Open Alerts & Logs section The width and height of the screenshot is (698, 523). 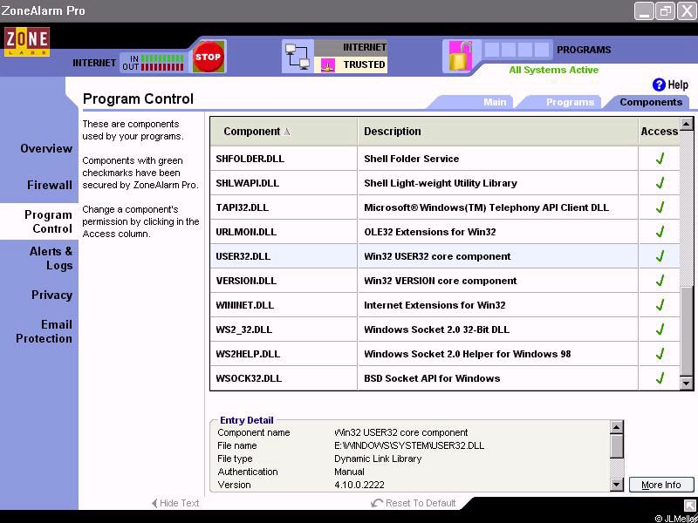pyautogui.click(x=51, y=258)
